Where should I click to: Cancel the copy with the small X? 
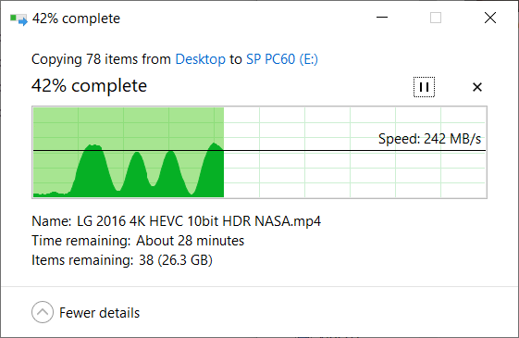(x=477, y=87)
